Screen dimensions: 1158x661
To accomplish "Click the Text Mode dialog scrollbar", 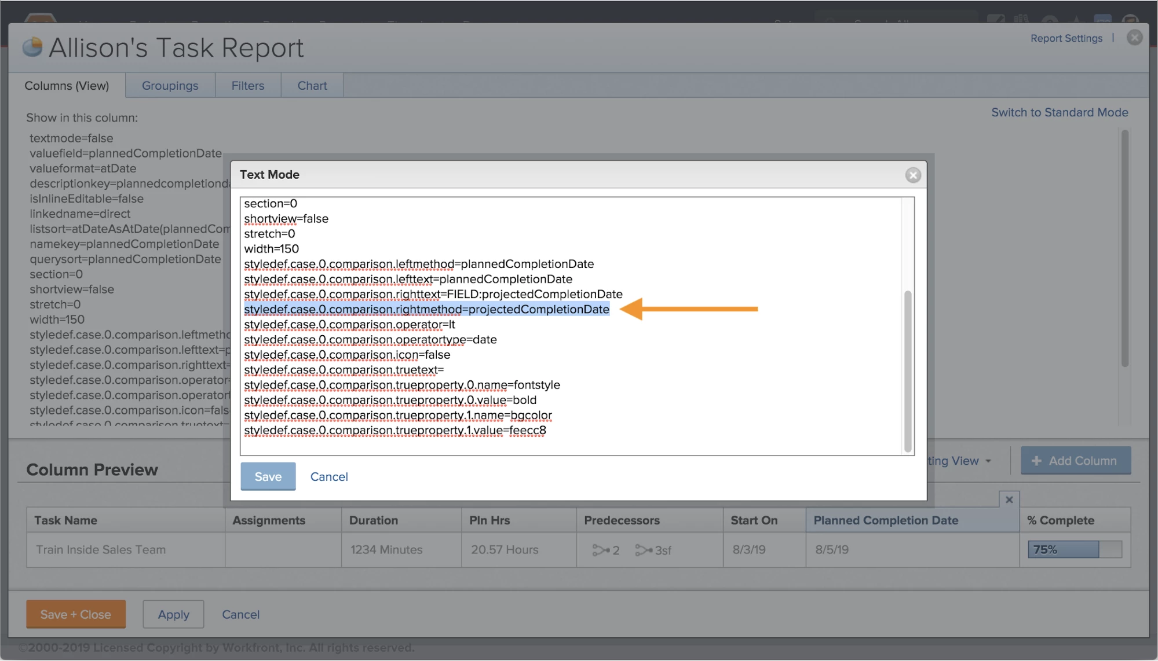I will (908, 370).
